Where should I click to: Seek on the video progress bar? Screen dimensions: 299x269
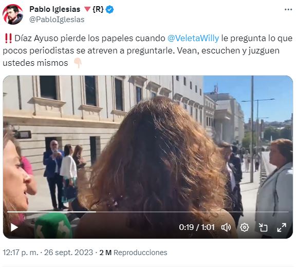148,212
